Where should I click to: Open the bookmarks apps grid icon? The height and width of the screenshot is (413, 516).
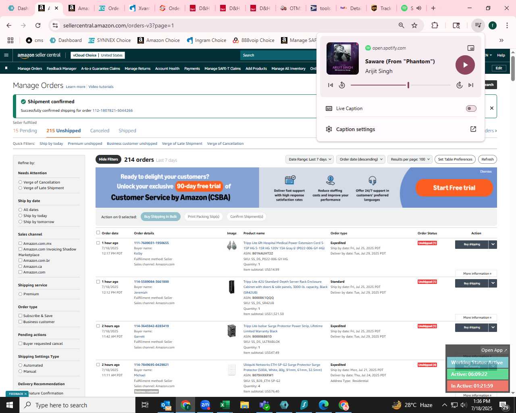pos(10,40)
